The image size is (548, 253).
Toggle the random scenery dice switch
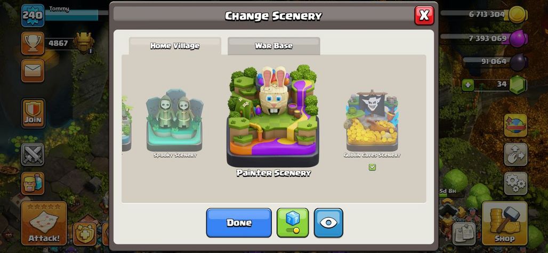pos(293,223)
